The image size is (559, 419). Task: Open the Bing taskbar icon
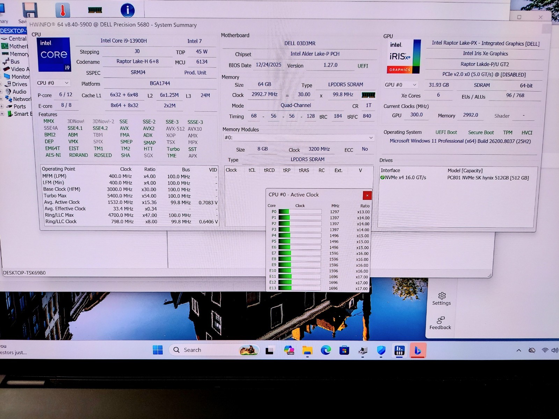[x=418, y=350]
